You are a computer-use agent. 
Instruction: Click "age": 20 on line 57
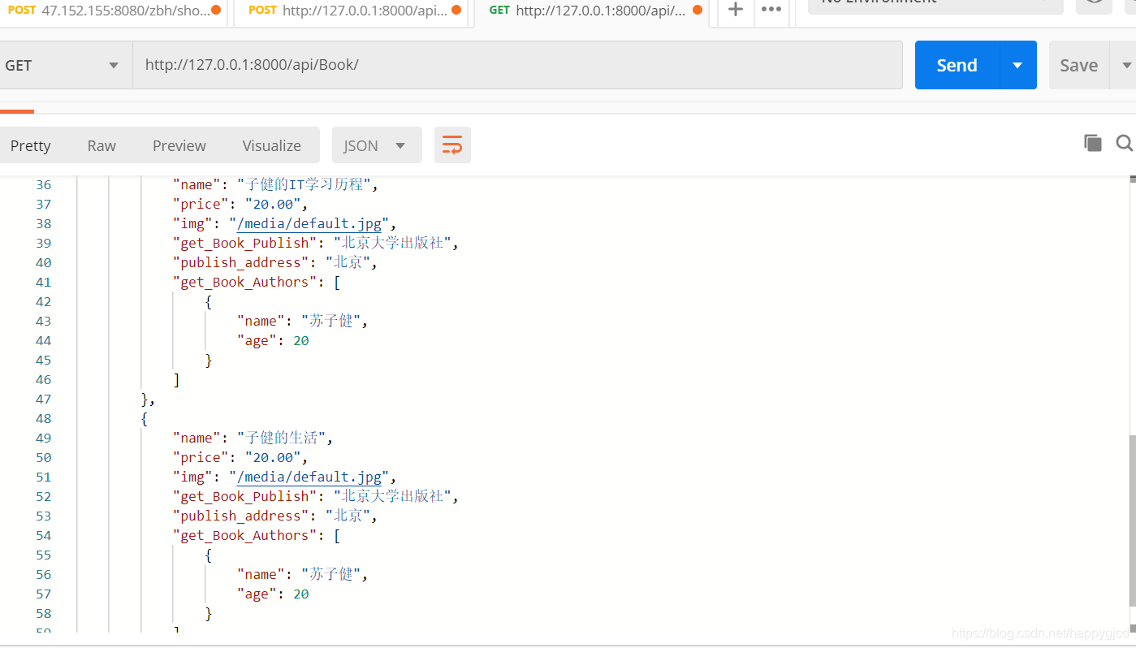pos(273,594)
